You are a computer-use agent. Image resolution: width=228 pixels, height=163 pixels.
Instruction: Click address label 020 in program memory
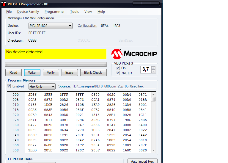click(15, 115)
